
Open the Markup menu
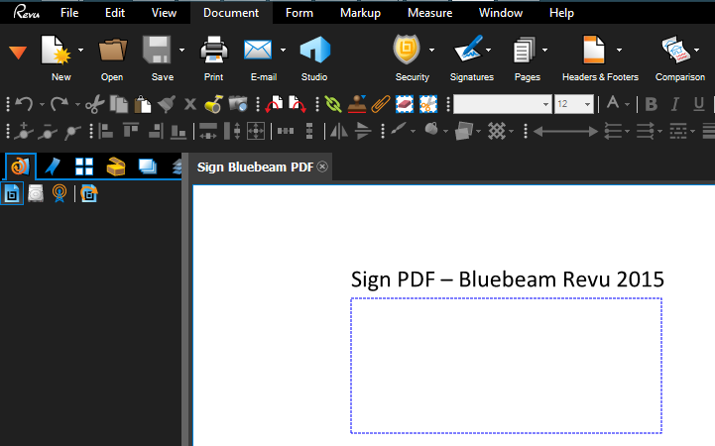[360, 13]
